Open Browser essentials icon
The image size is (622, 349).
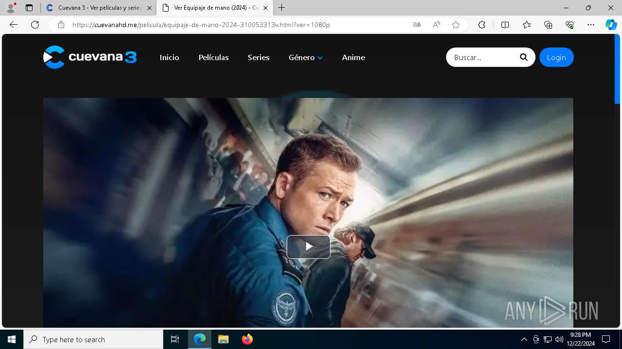tap(570, 25)
